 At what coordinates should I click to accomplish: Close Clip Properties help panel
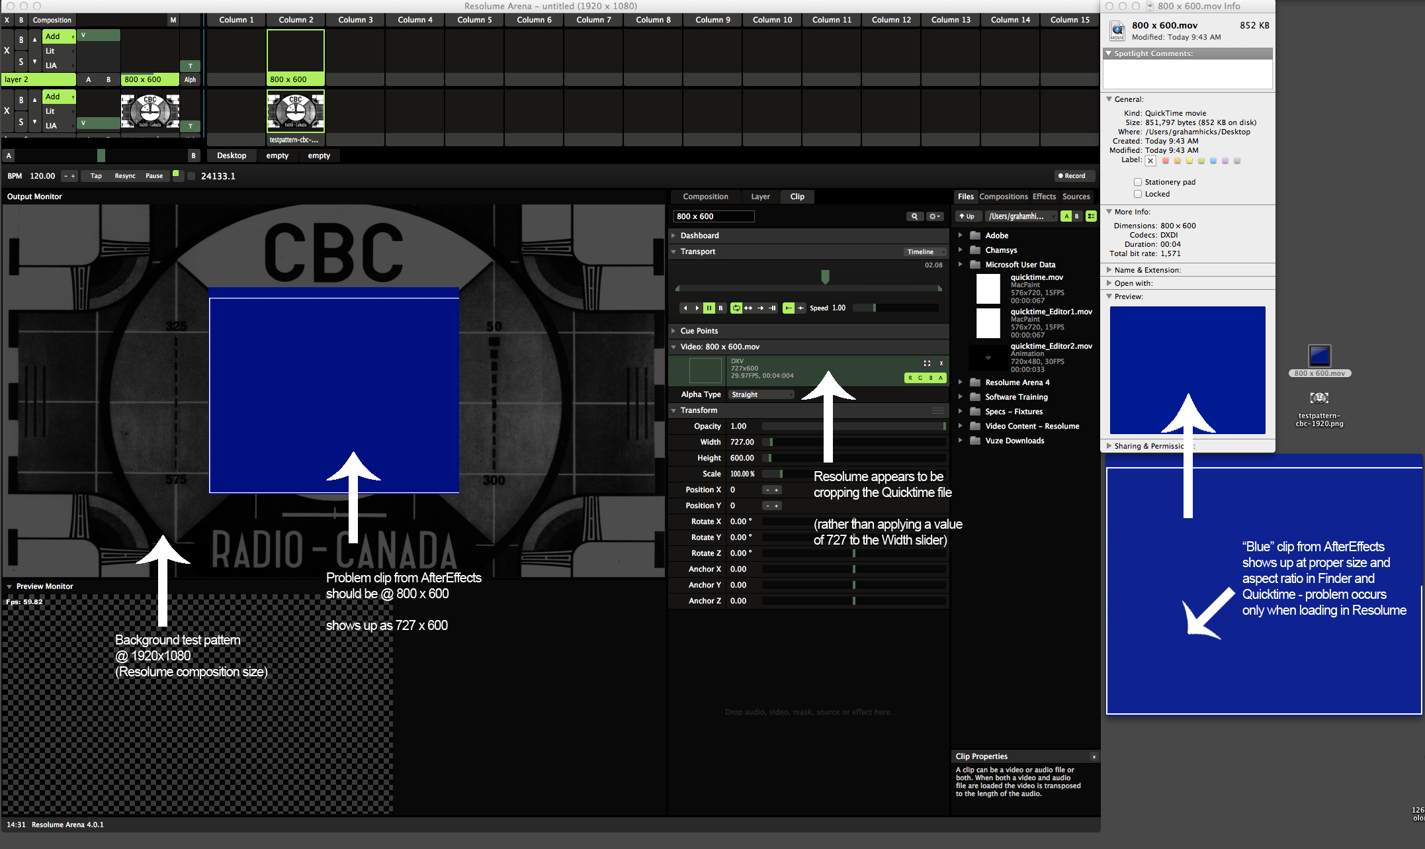coord(1094,757)
